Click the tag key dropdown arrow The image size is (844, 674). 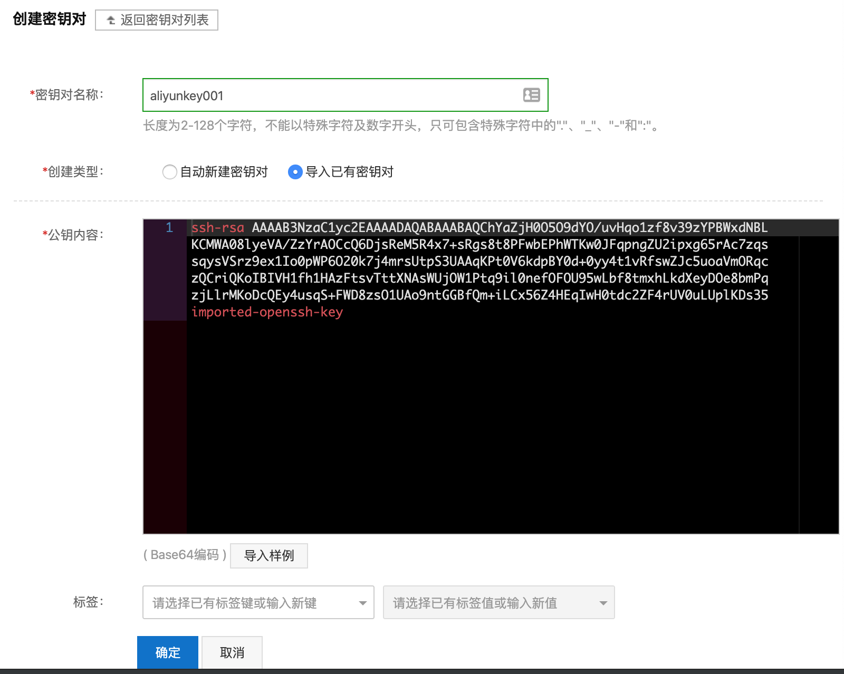tap(363, 602)
